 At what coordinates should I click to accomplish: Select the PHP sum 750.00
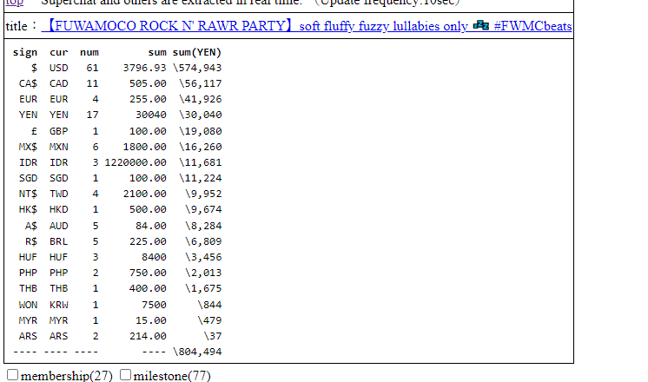(148, 273)
